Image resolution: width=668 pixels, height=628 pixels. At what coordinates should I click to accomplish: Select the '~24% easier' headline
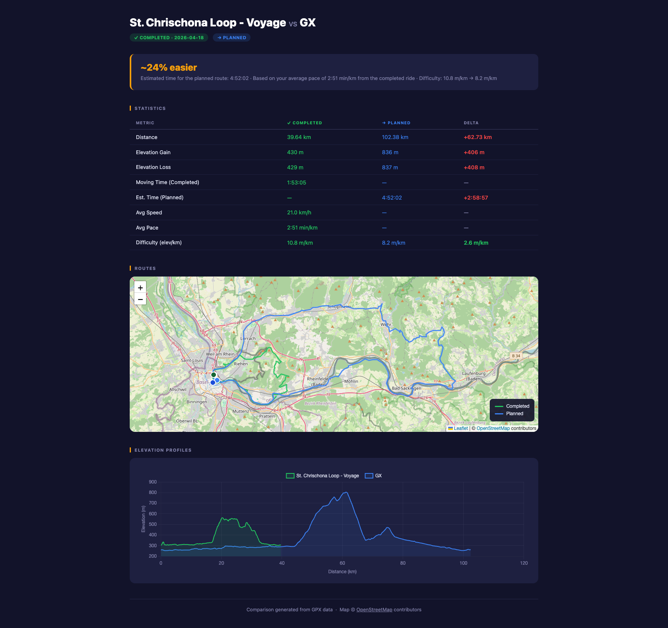click(x=169, y=68)
